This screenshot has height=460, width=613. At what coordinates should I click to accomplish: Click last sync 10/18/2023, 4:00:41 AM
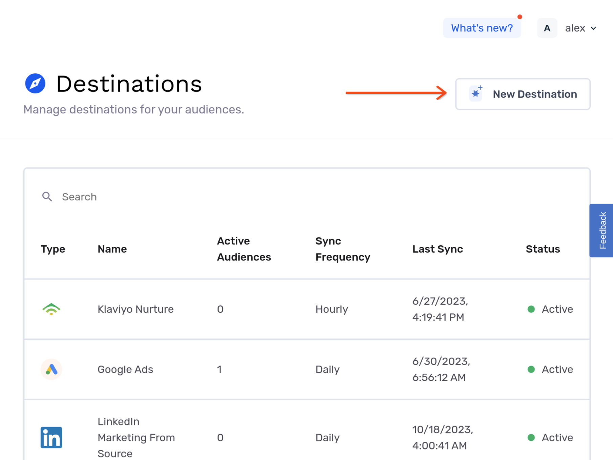click(443, 438)
